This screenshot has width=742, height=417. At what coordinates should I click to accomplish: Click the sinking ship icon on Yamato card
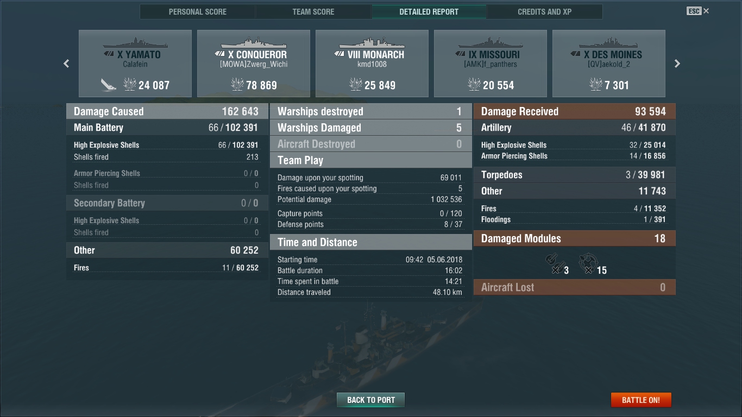click(x=109, y=85)
